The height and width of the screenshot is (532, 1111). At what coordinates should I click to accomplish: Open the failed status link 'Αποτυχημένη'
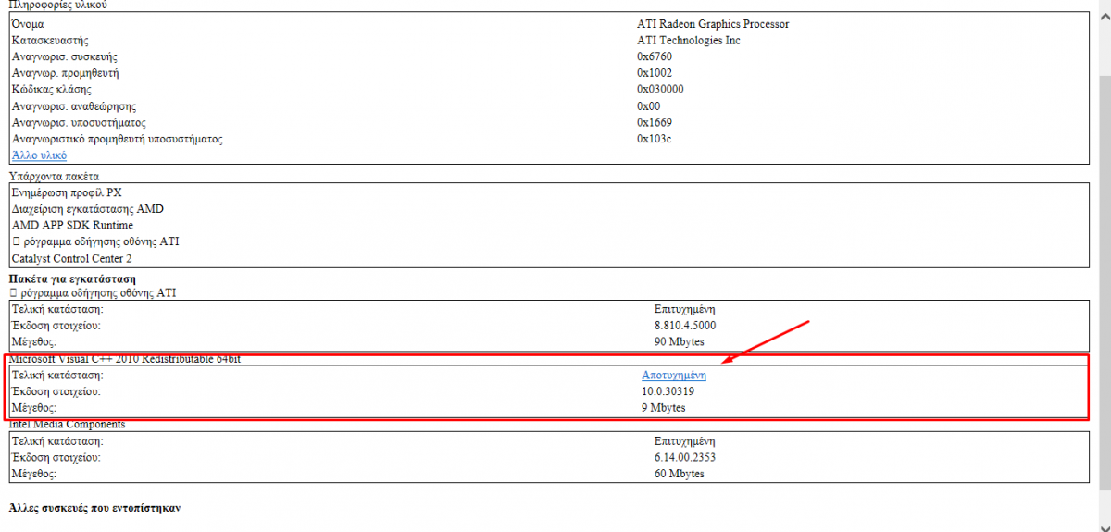[x=674, y=375]
